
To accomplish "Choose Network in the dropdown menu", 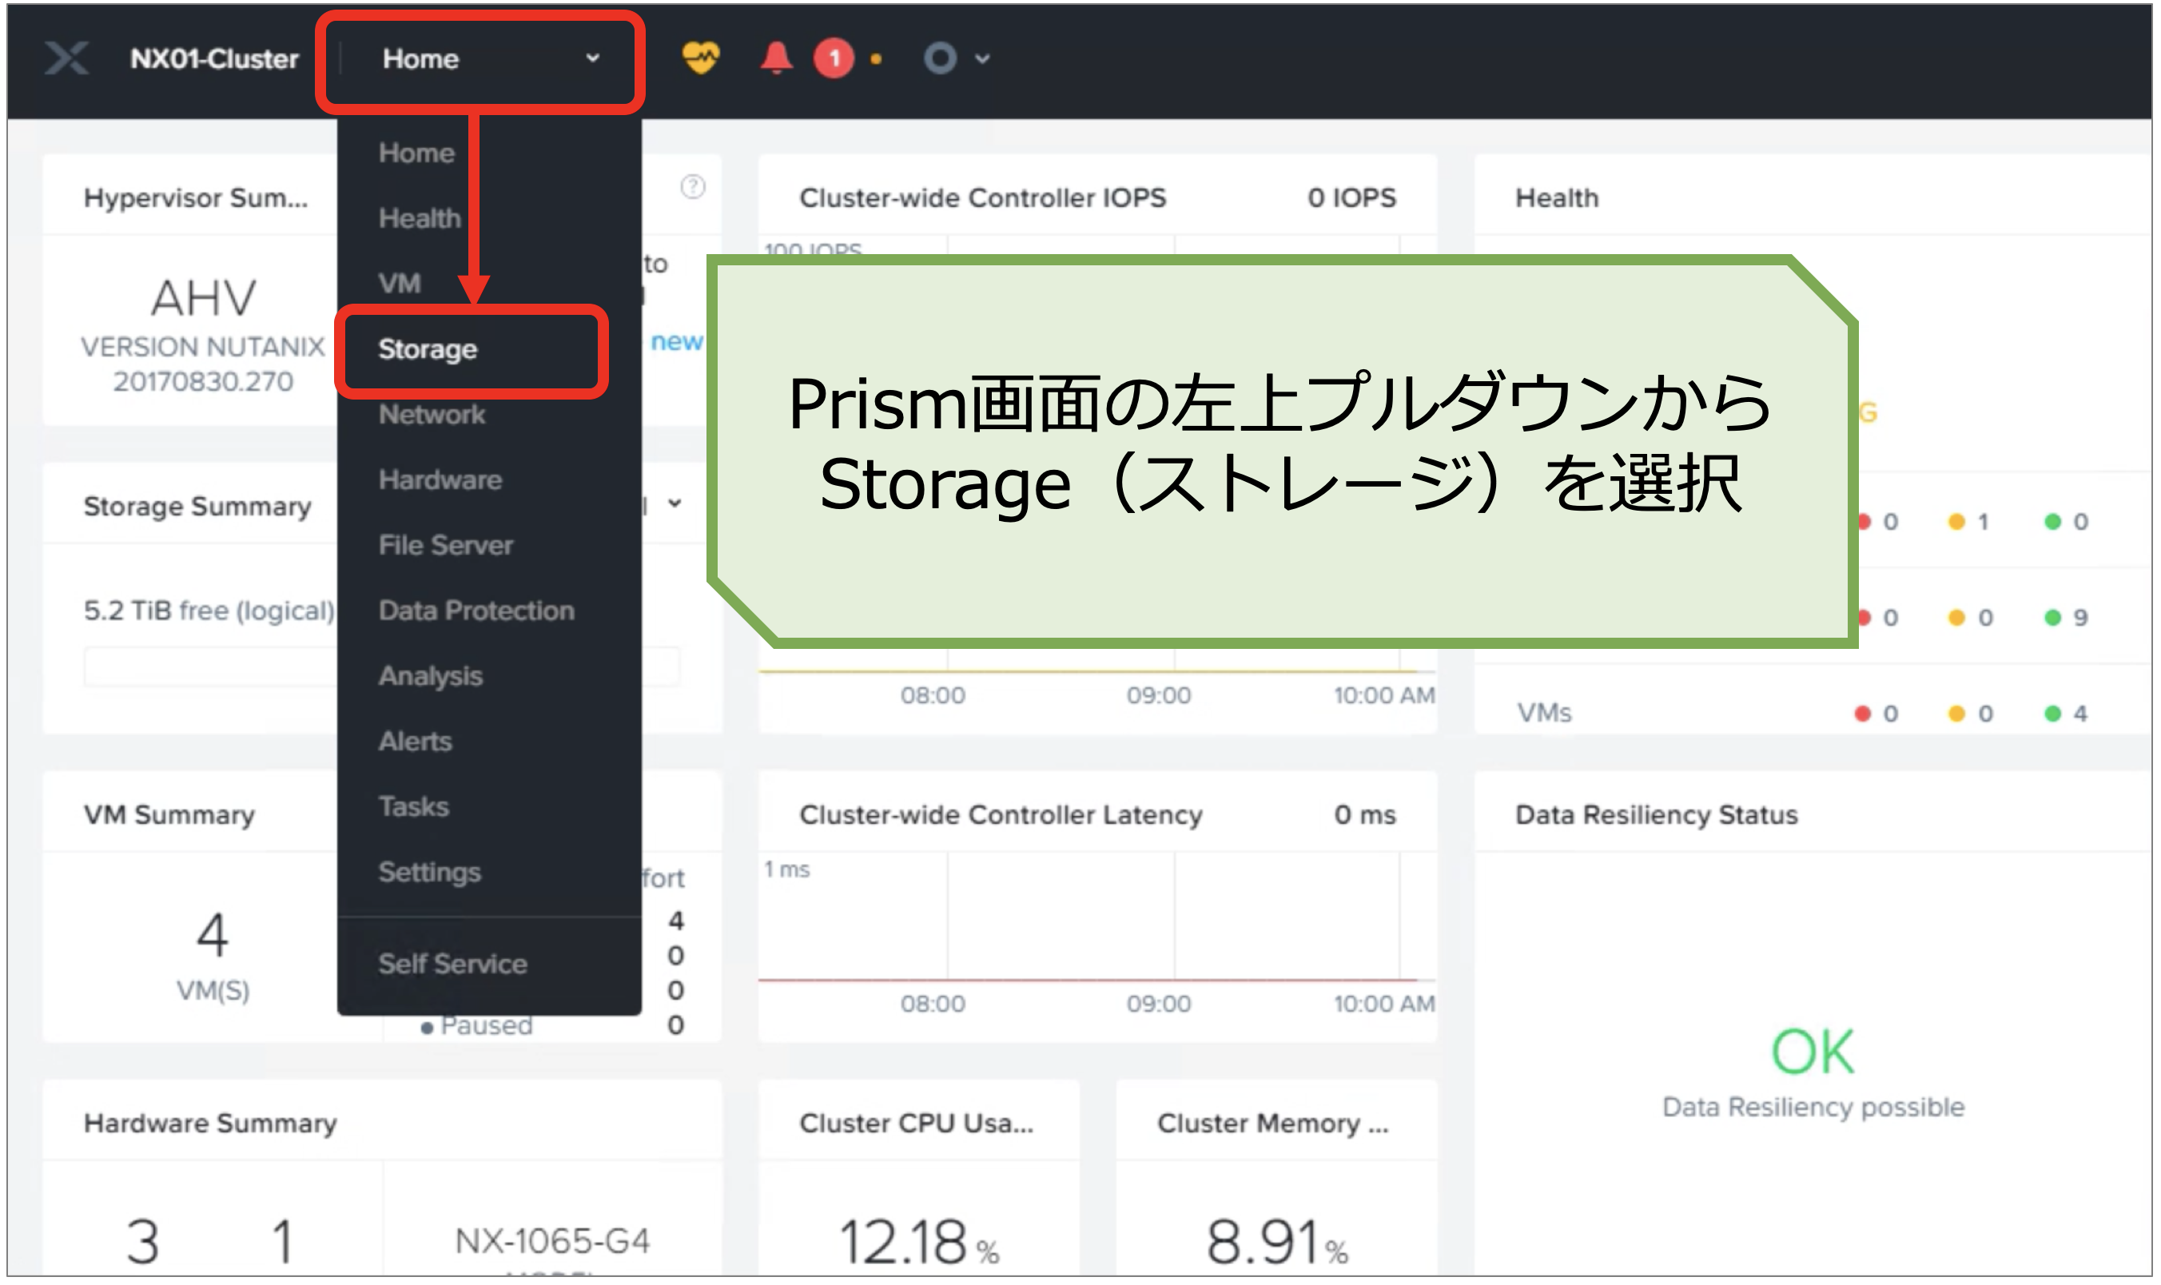I will (x=432, y=415).
